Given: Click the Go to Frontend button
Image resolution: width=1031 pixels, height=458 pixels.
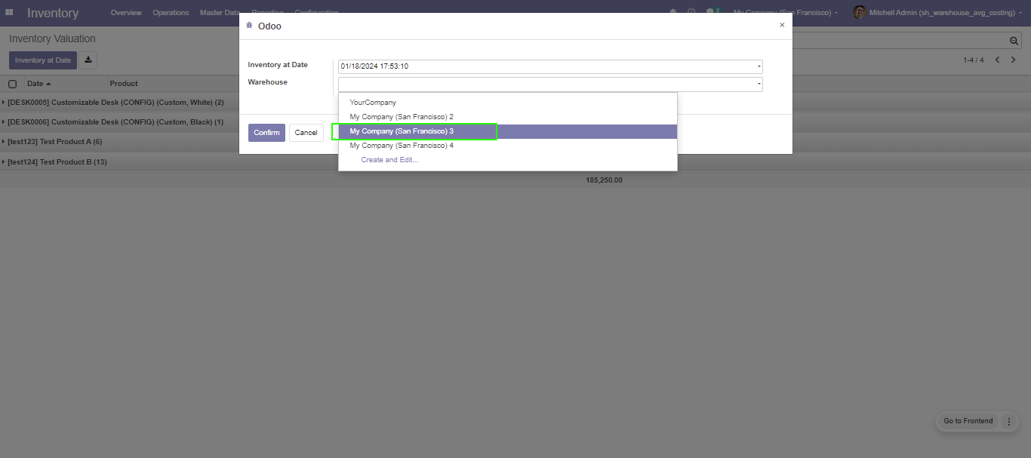Looking at the screenshot, I should (968, 421).
